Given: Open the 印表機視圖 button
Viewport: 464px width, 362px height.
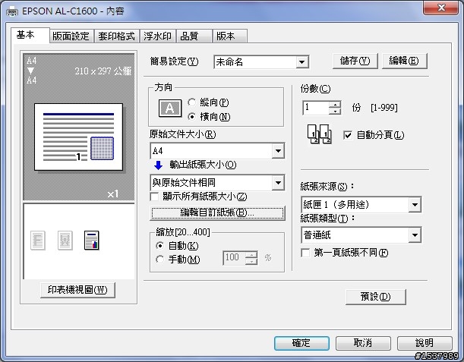Looking at the screenshot, I should coord(77,290).
